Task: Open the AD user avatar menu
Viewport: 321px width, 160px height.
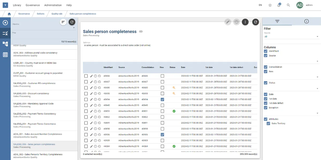Action: point(300,5)
